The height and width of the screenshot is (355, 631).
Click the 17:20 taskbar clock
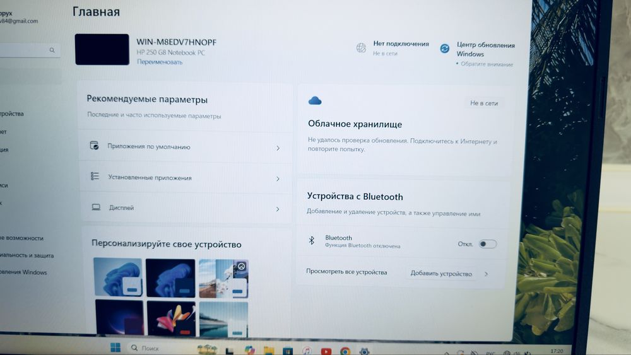click(x=557, y=351)
